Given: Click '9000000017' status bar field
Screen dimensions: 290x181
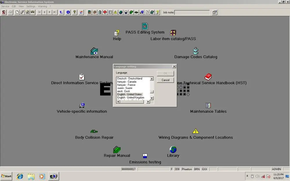Looking at the screenshot, I should pyautogui.click(x=128, y=169).
